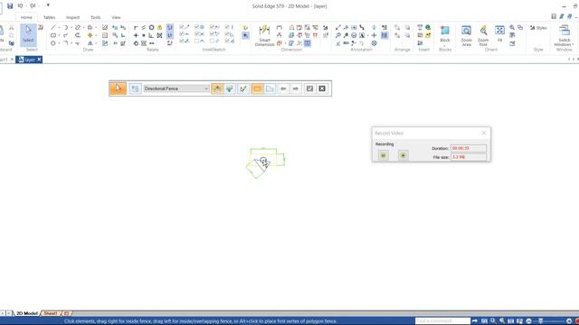Open Switch Windows in the ribbon

coord(565,36)
